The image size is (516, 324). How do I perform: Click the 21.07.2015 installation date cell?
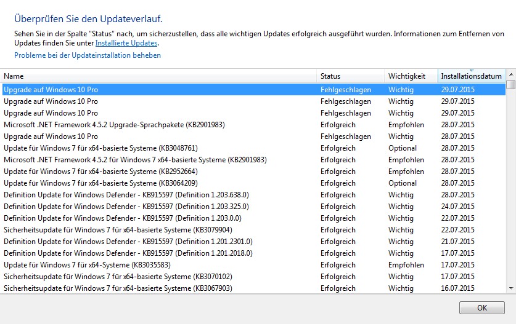click(x=458, y=242)
